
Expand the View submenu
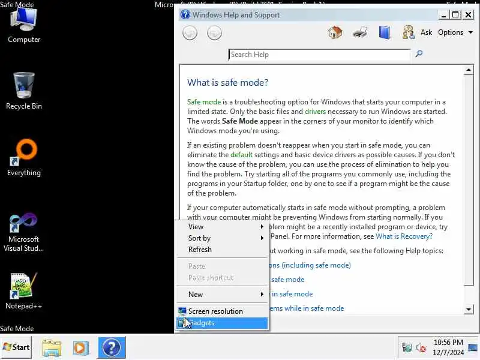(x=222, y=227)
